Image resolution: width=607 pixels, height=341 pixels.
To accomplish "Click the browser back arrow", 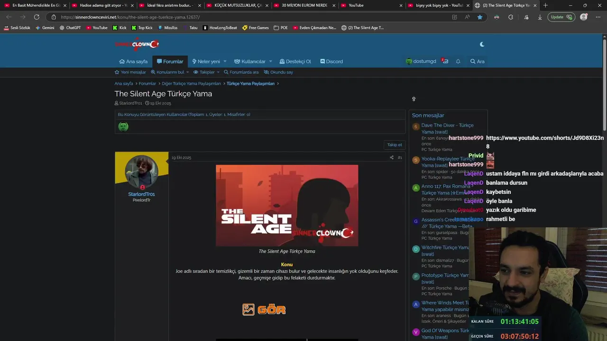I will coord(9,17).
